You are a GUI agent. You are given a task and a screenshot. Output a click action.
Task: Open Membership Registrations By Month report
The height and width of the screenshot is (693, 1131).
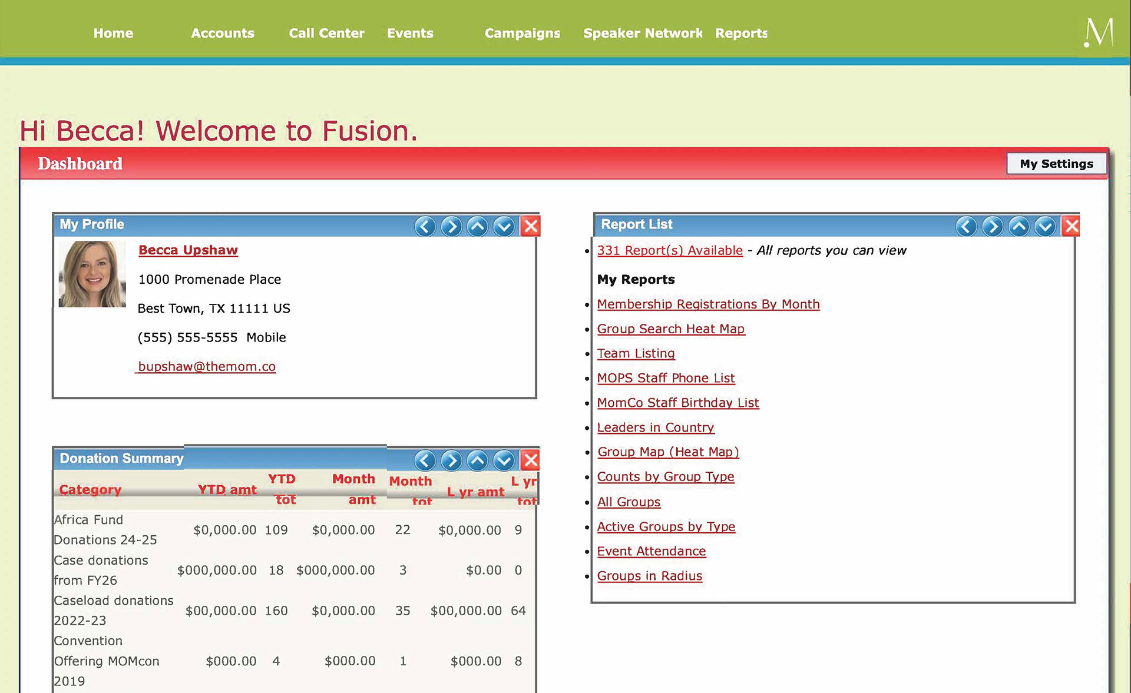pos(708,304)
